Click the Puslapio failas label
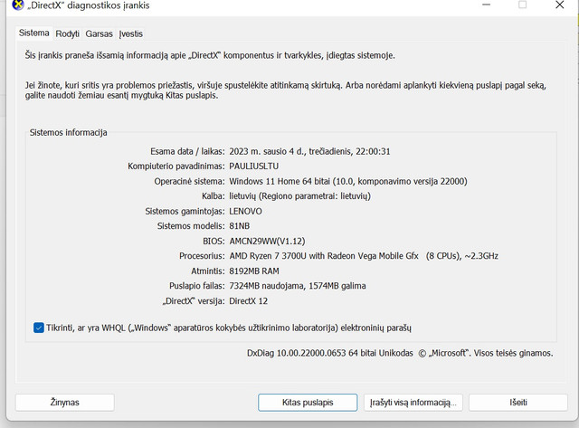 tap(196, 286)
